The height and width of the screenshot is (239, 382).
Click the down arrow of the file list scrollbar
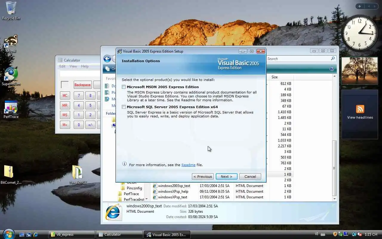coord(334,199)
